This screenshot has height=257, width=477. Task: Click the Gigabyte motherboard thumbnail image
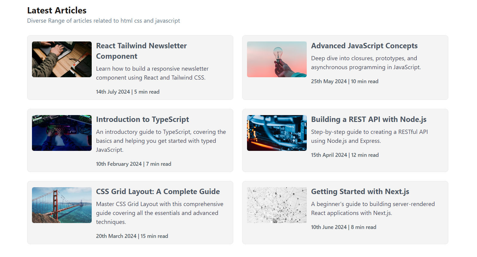pyautogui.click(x=277, y=133)
